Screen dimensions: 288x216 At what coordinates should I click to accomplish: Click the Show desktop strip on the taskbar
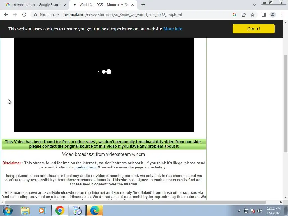click(286, 210)
